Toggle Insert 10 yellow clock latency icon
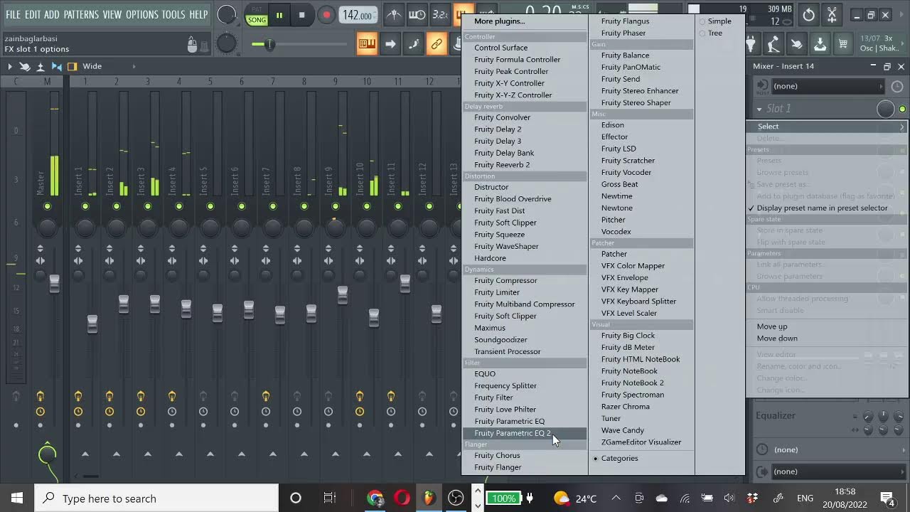 coord(360,412)
